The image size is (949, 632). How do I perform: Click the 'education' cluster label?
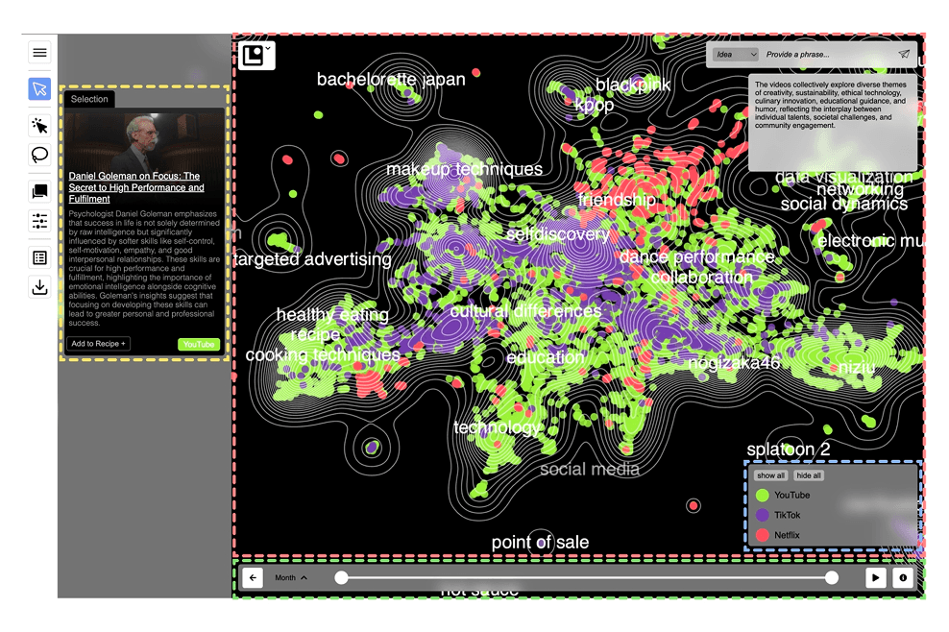click(546, 357)
